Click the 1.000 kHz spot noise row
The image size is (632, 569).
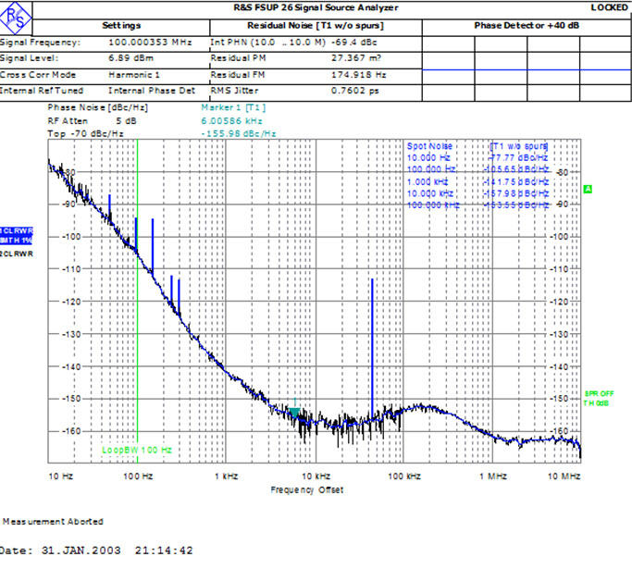477,181
